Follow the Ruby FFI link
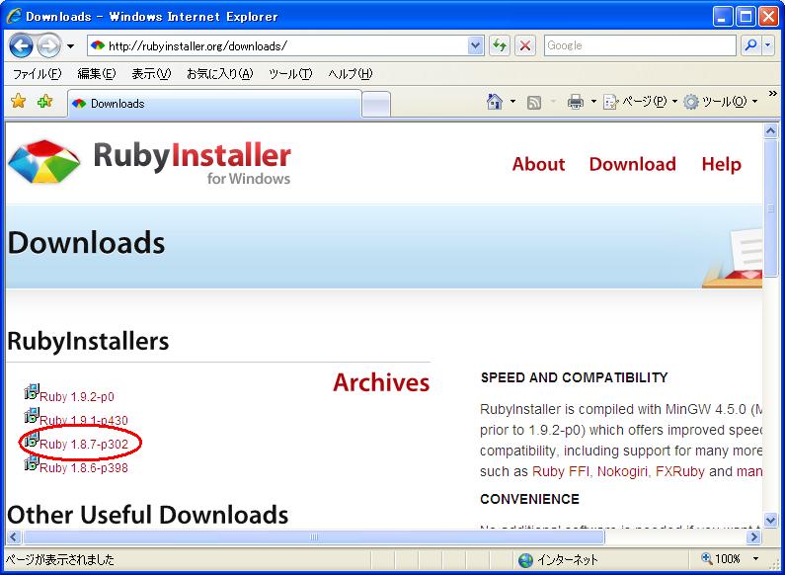 coord(561,471)
